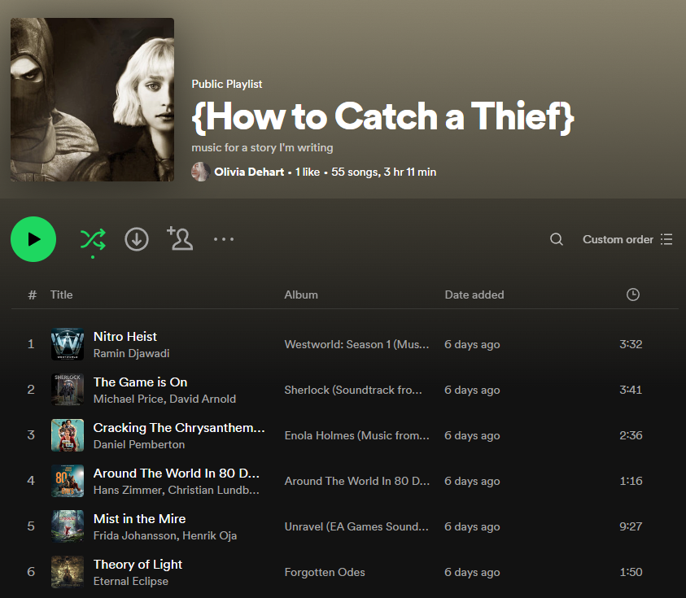
Task: Select The Game is On track title
Action: (141, 382)
